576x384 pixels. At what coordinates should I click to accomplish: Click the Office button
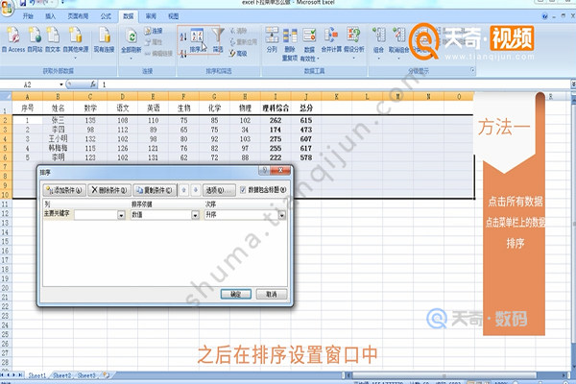7,8
